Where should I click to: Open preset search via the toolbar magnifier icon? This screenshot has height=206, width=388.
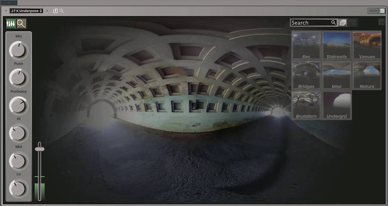[x=61, y=10]
